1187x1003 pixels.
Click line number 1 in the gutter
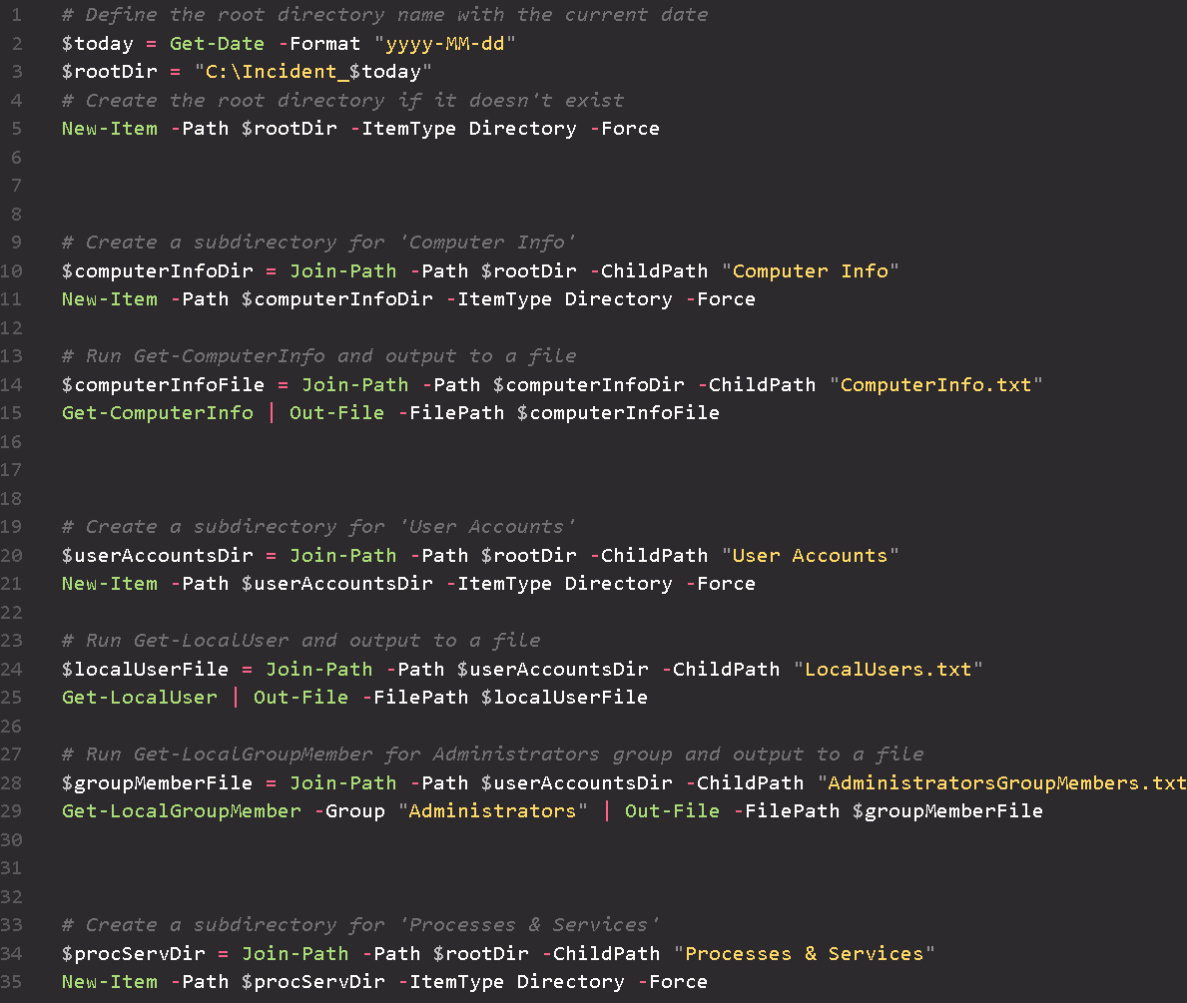(17, 15)
